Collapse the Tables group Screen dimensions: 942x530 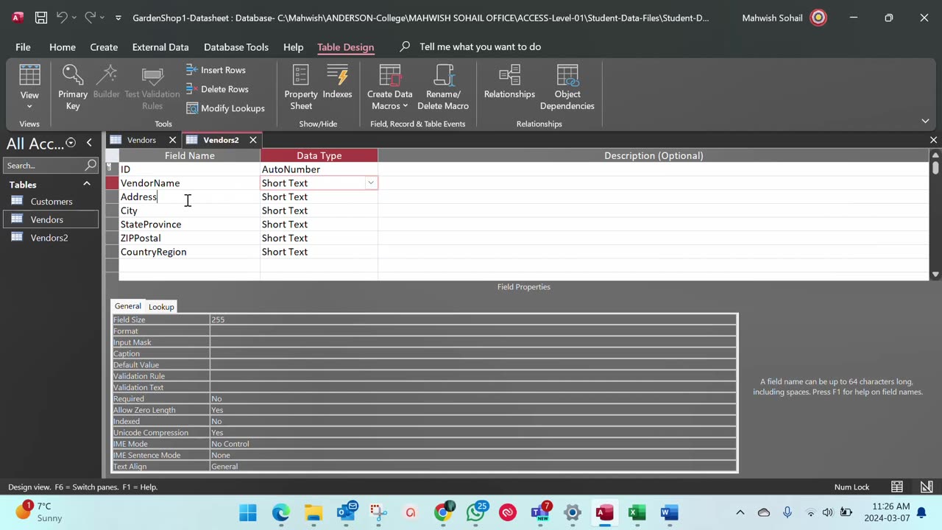pyautogui.click(x=87, y=184)
